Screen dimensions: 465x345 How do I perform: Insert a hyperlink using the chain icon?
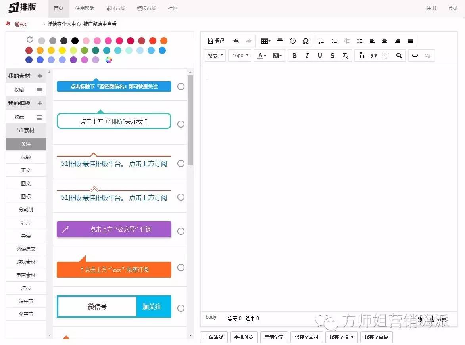click(415, 56)
